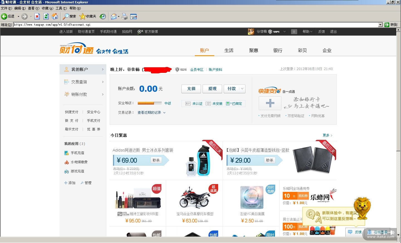401x243 pixels.
Task: Open the 搜索 search pane in the toolbar
Action: pyautogui.click(x=69, y=16)
